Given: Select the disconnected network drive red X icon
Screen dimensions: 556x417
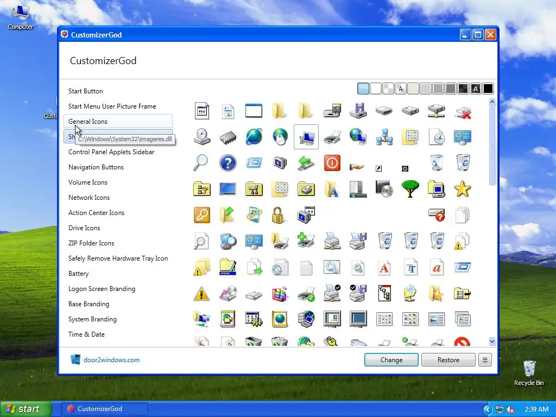Looking at the screenshot, I should (x=463, y=112).
